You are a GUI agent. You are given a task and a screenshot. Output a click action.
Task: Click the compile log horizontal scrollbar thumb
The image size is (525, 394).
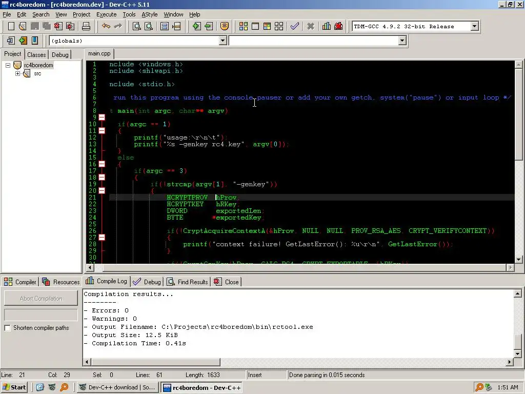pyautogui.click(x=155, y=362)
